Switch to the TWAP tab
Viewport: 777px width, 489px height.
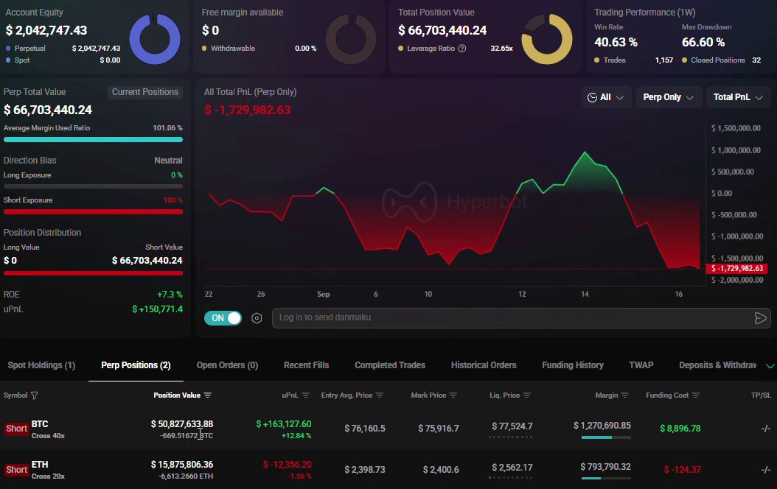pos(641,365)
